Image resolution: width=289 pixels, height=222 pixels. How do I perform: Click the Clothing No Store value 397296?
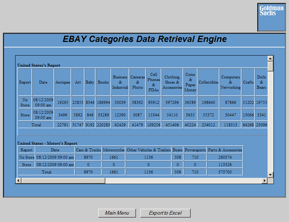coord(172,102)
